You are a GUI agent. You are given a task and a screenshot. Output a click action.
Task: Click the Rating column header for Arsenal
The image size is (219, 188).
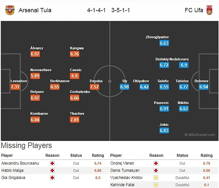(98, 156)
